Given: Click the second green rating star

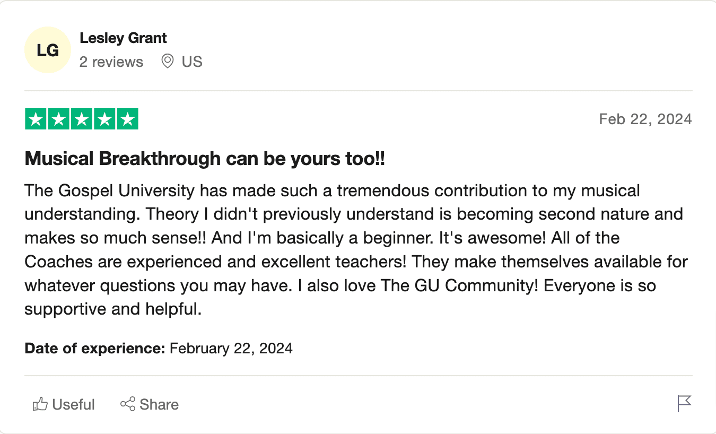Looking at the screenshot, I should pyautogui.click(x=58, y=119).
